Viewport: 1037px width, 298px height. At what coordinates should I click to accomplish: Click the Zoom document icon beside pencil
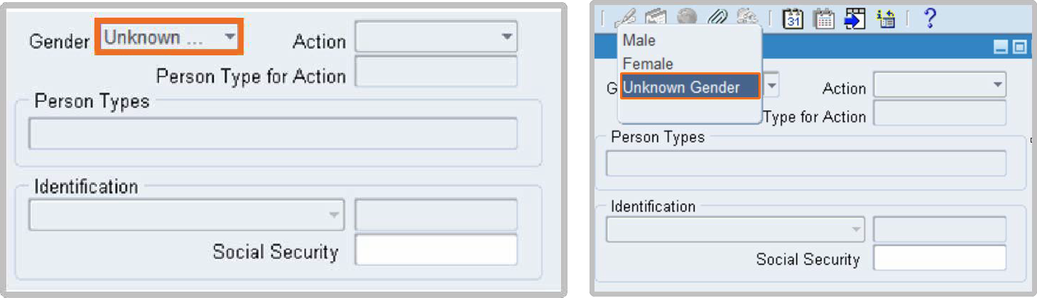coord(654,18)
